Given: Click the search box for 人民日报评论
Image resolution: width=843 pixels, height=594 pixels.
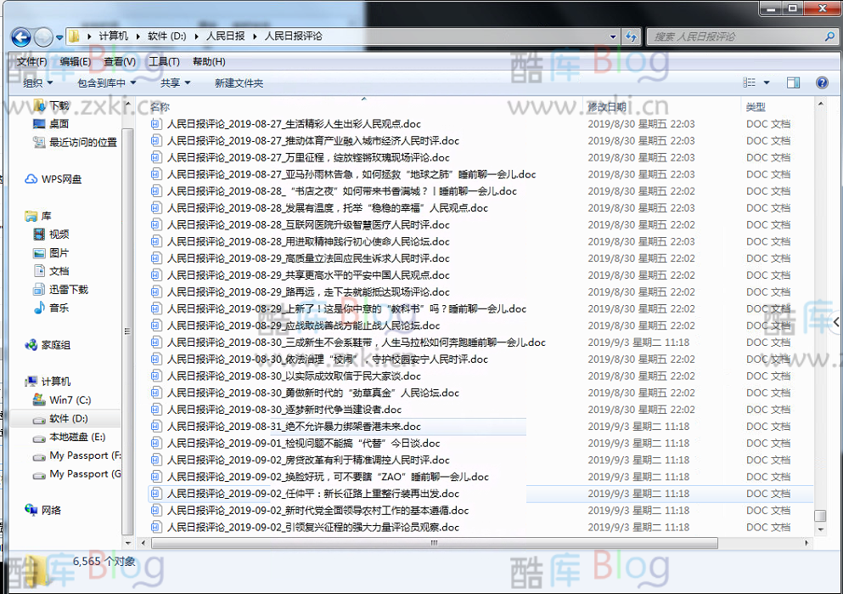Looking at the screenshot, I should click(739, 37).
